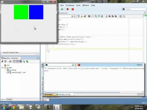This screenshot has width=147, height=110.
Task: Click the Java app icon on taskbar
Action: (57, 107)
